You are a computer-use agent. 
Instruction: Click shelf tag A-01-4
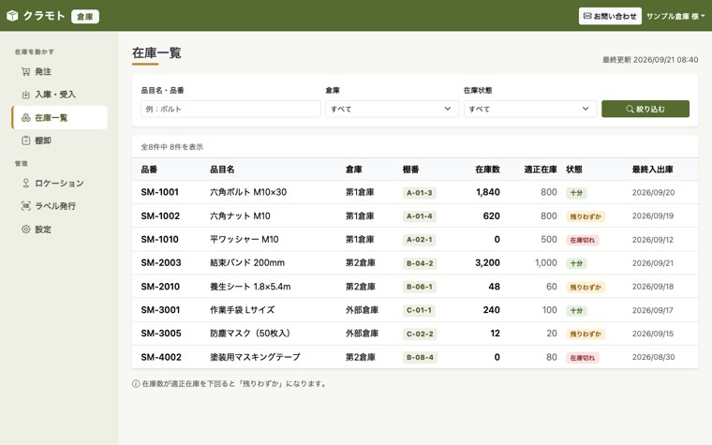tap(419, 216)
